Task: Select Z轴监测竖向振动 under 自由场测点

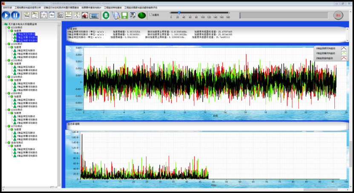Action: click(x=26, y=149)
